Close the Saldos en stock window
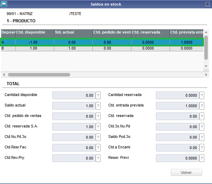Image resolution: width=212 pixels, height=184 pixels. [x=207, y=4]
